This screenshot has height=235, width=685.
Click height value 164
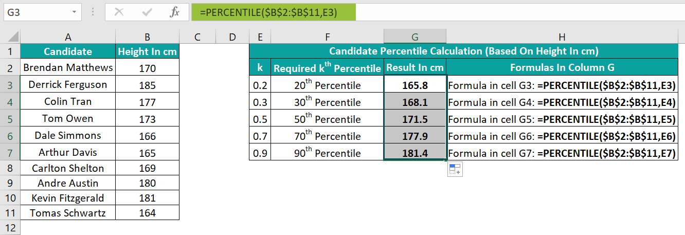coord(147,213)
